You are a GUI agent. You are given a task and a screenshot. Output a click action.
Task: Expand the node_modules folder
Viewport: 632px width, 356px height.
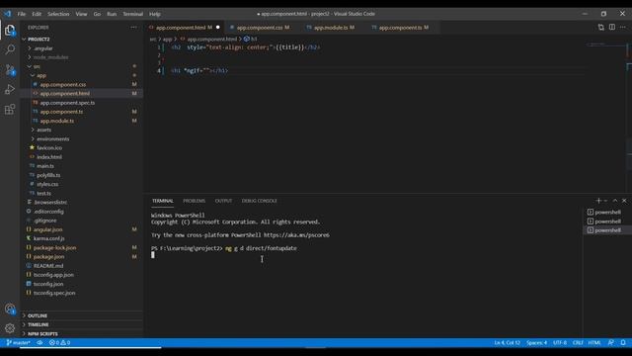coord(81,57)
